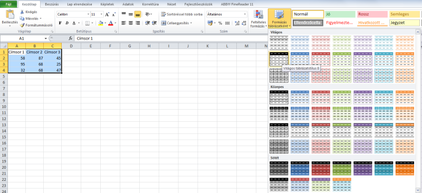Click the Cellaegyesítés merge button
The height and width of the screenshot is (193, 422).
click(x=177, y=23)
